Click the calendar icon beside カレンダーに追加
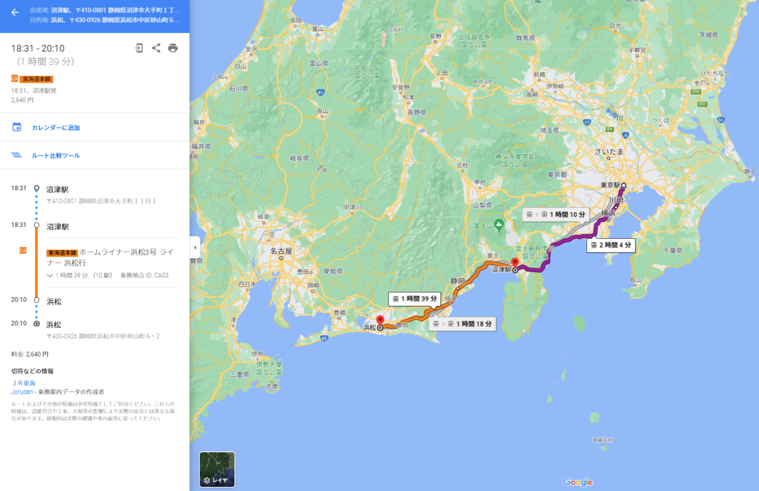759x491 pixels. coord(17,127)
